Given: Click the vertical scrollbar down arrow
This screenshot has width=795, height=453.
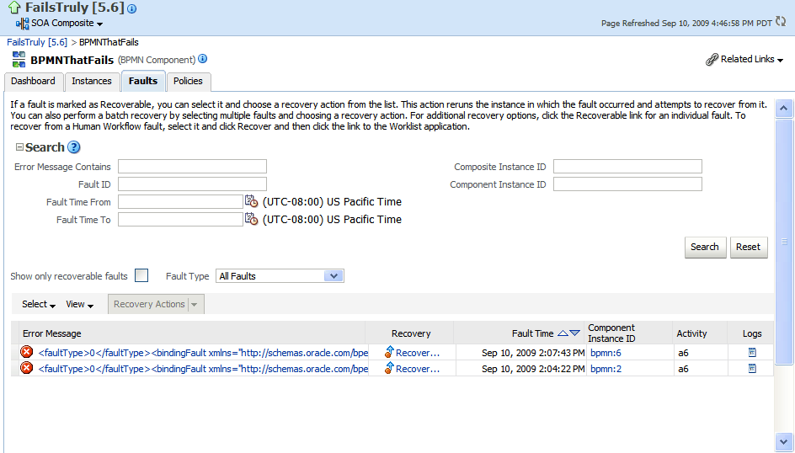Looking at the screenshot, I should tap(784, 441).
